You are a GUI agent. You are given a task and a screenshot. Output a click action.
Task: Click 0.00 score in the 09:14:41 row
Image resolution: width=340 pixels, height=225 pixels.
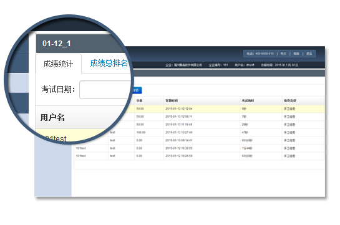[x=139, y=140]
